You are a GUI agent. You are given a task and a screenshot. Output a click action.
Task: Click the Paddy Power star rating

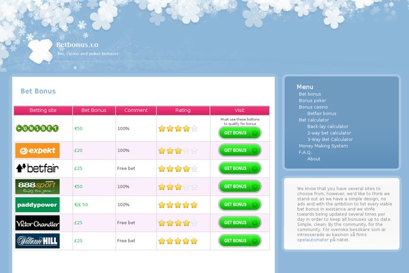(178, 205)
